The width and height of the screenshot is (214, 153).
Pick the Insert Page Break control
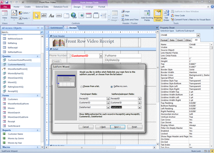(104, 16)
